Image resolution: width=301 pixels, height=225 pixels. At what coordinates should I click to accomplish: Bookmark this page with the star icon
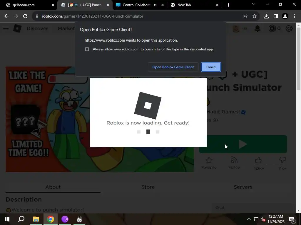255,16
